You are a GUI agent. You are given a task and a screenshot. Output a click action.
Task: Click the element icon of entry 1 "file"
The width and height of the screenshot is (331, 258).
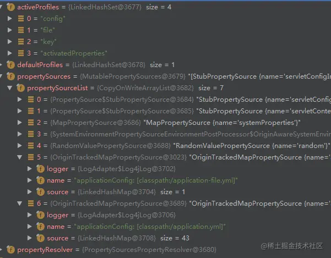click(x=21, y=30)
